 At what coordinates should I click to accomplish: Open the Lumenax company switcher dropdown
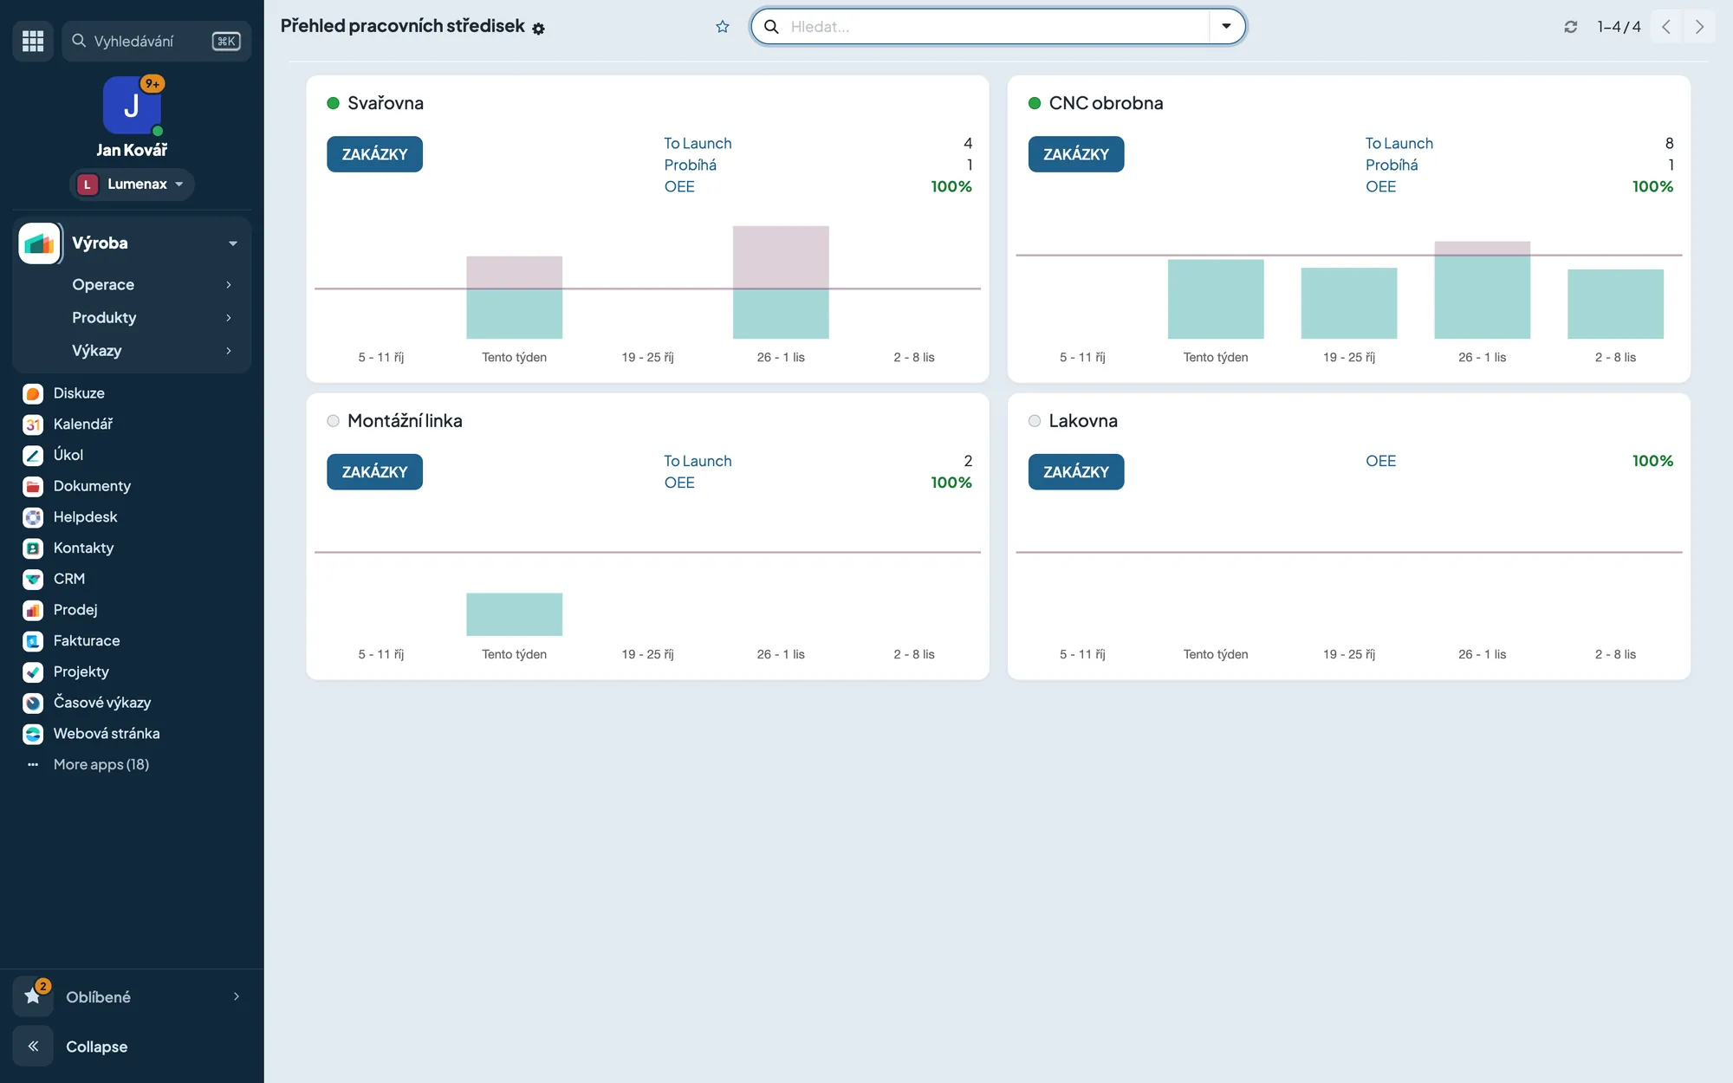click(132, 184)
